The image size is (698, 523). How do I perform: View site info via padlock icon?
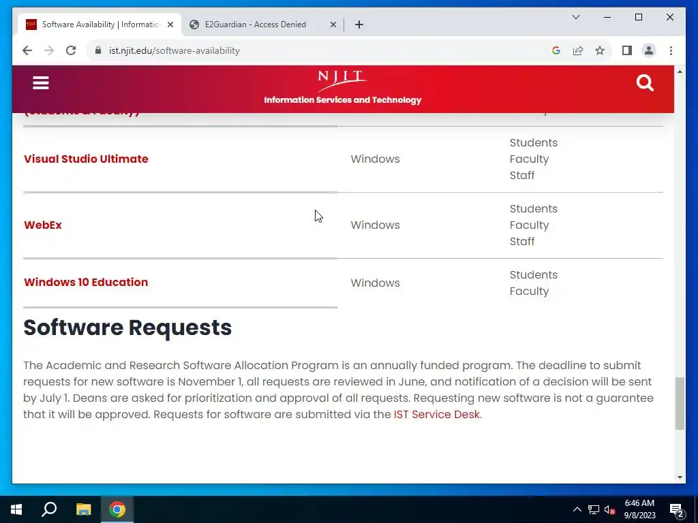98,50
